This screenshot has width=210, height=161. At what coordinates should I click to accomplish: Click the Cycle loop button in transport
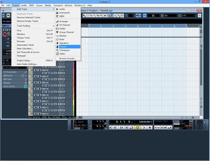tap(131, 128)
